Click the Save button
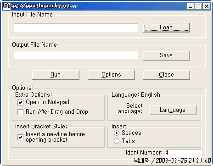 pos(166,55)
